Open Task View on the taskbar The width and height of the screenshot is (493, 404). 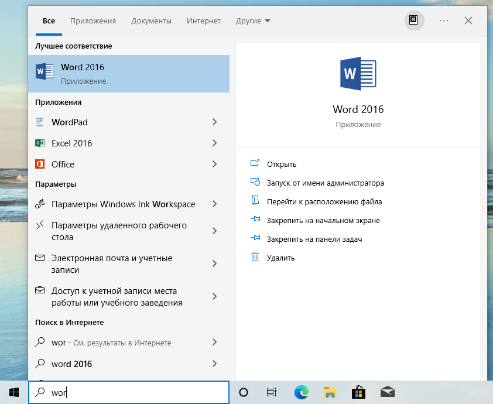(271, 392)
